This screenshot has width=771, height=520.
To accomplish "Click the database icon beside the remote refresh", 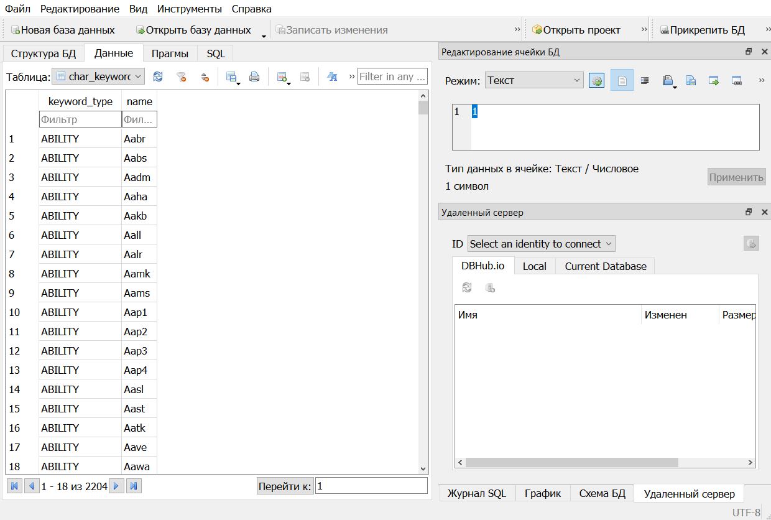I will [x=490, y=288].
